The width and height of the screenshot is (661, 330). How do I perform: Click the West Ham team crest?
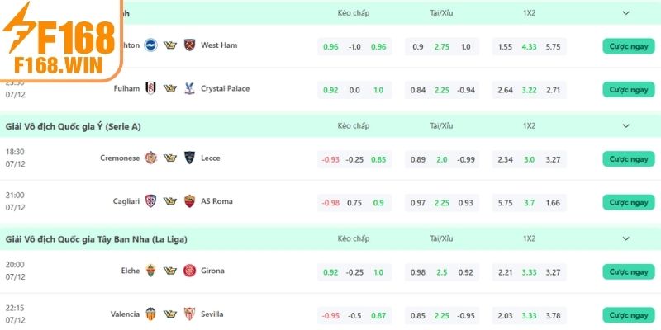pos(190,45)
